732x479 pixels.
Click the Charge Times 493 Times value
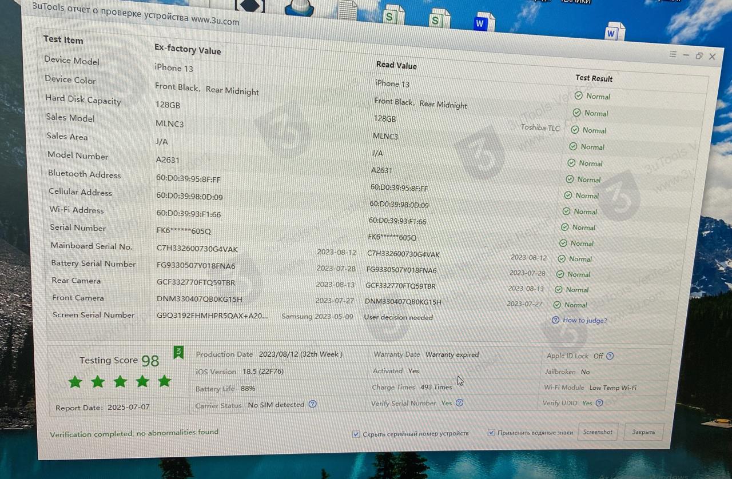click(436, 387)
